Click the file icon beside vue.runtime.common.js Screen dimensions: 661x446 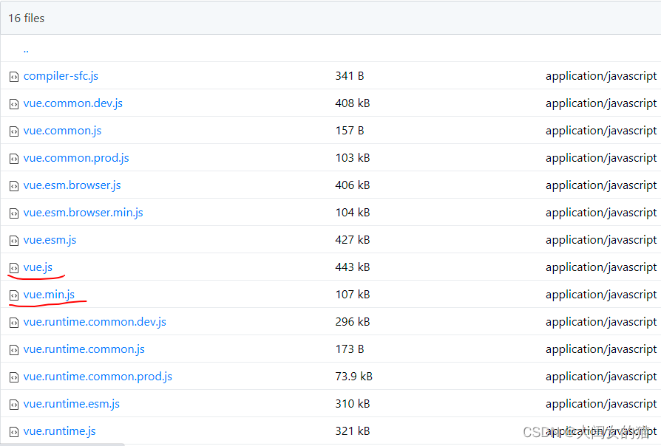[x=14, y=350]
